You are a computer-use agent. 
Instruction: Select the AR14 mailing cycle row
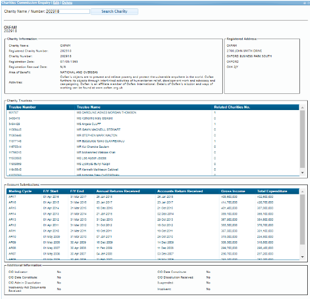coord(153,214)
